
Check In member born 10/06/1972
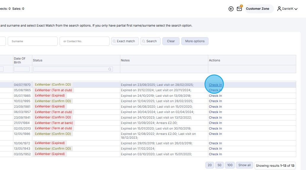coord(215,143)
